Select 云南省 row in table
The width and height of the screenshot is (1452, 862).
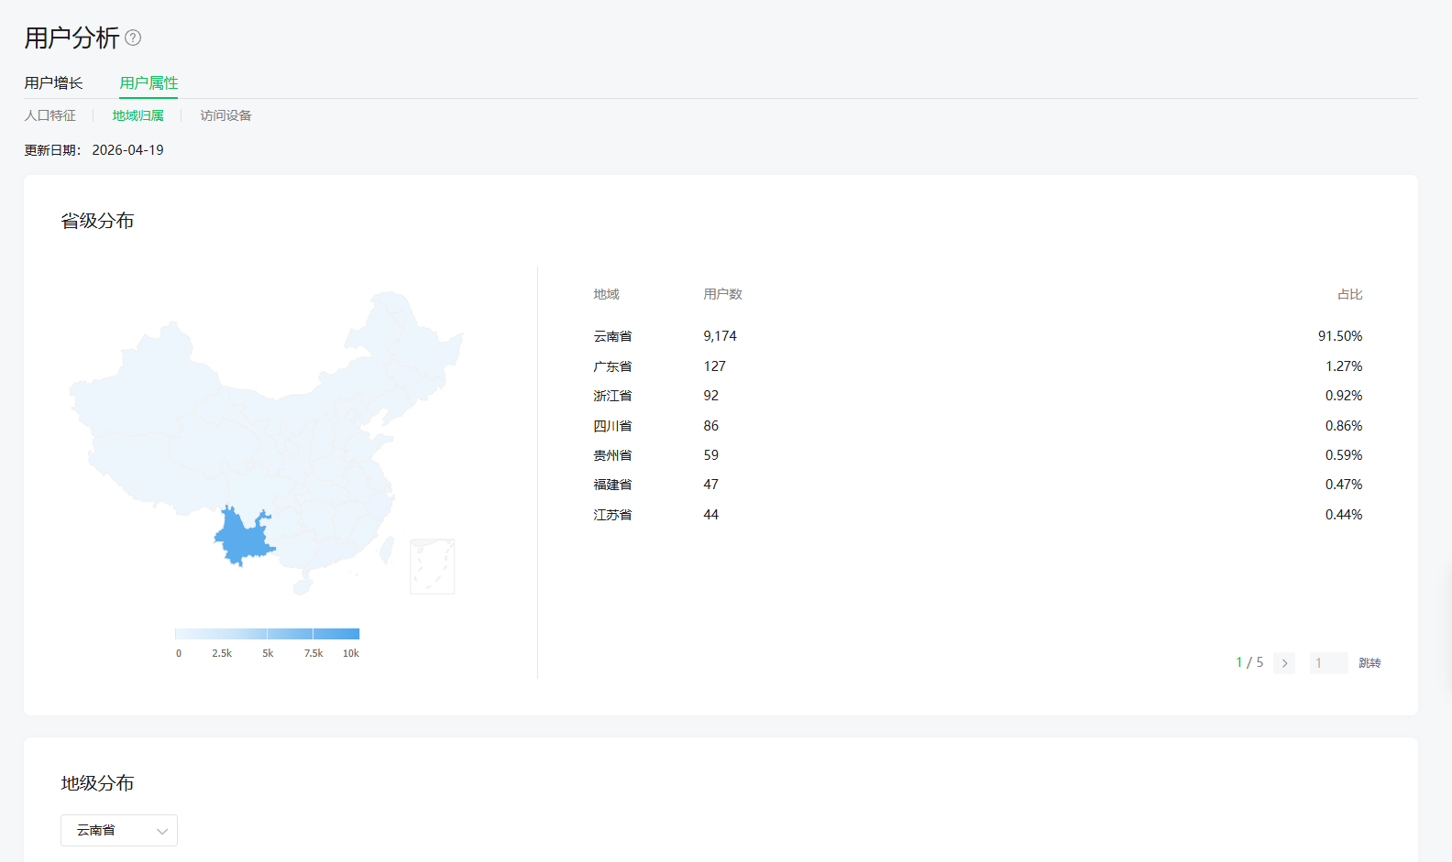click(x=612, y=336)
